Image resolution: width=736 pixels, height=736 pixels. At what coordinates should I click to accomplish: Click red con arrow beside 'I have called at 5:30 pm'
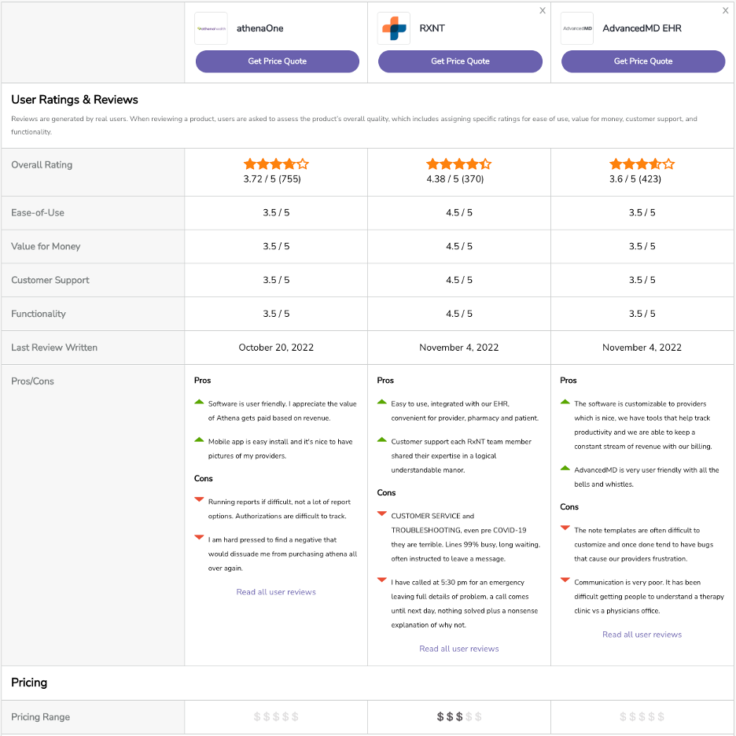tap(382, 580)
